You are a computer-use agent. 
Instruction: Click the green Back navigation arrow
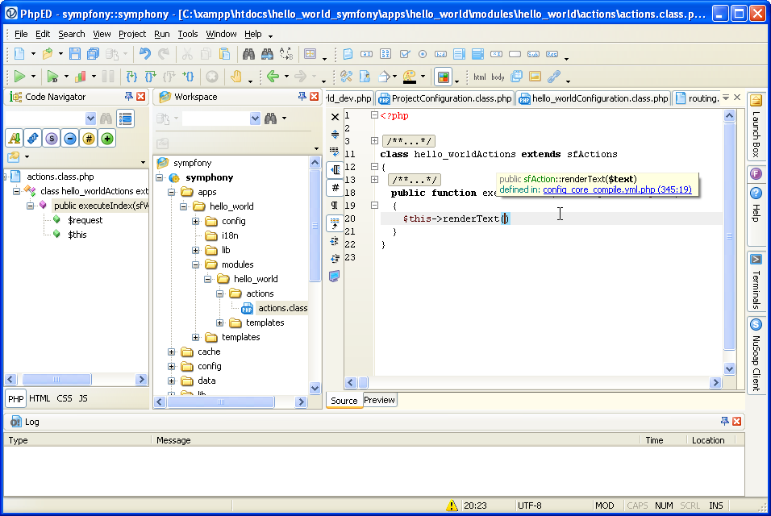pyautogui.click(x=273, y=77)
